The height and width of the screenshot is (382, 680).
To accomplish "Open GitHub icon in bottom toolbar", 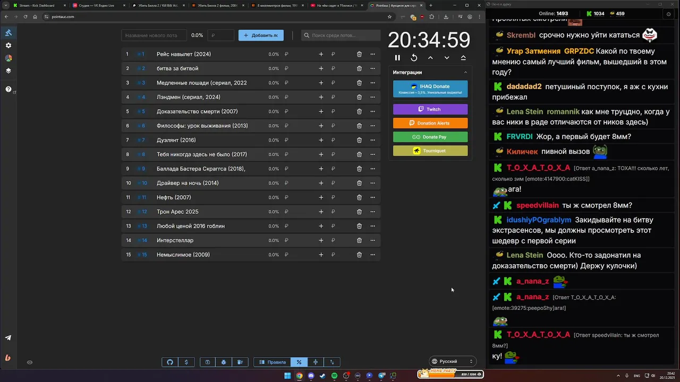I will [x=170, y=362].
